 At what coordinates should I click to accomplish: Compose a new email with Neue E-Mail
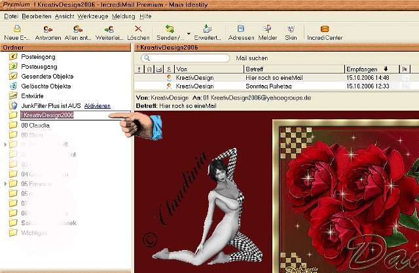[x=17, y=32]
